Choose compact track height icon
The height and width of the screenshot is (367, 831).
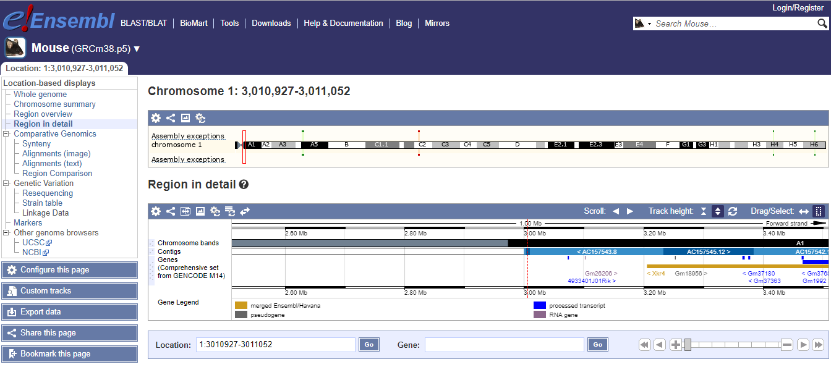[x=704, y=211]
